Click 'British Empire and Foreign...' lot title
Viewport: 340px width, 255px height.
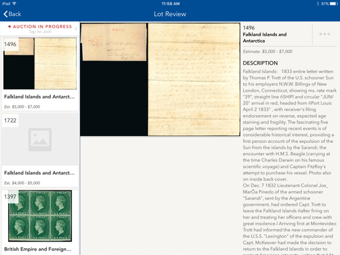tap(38, 249)
